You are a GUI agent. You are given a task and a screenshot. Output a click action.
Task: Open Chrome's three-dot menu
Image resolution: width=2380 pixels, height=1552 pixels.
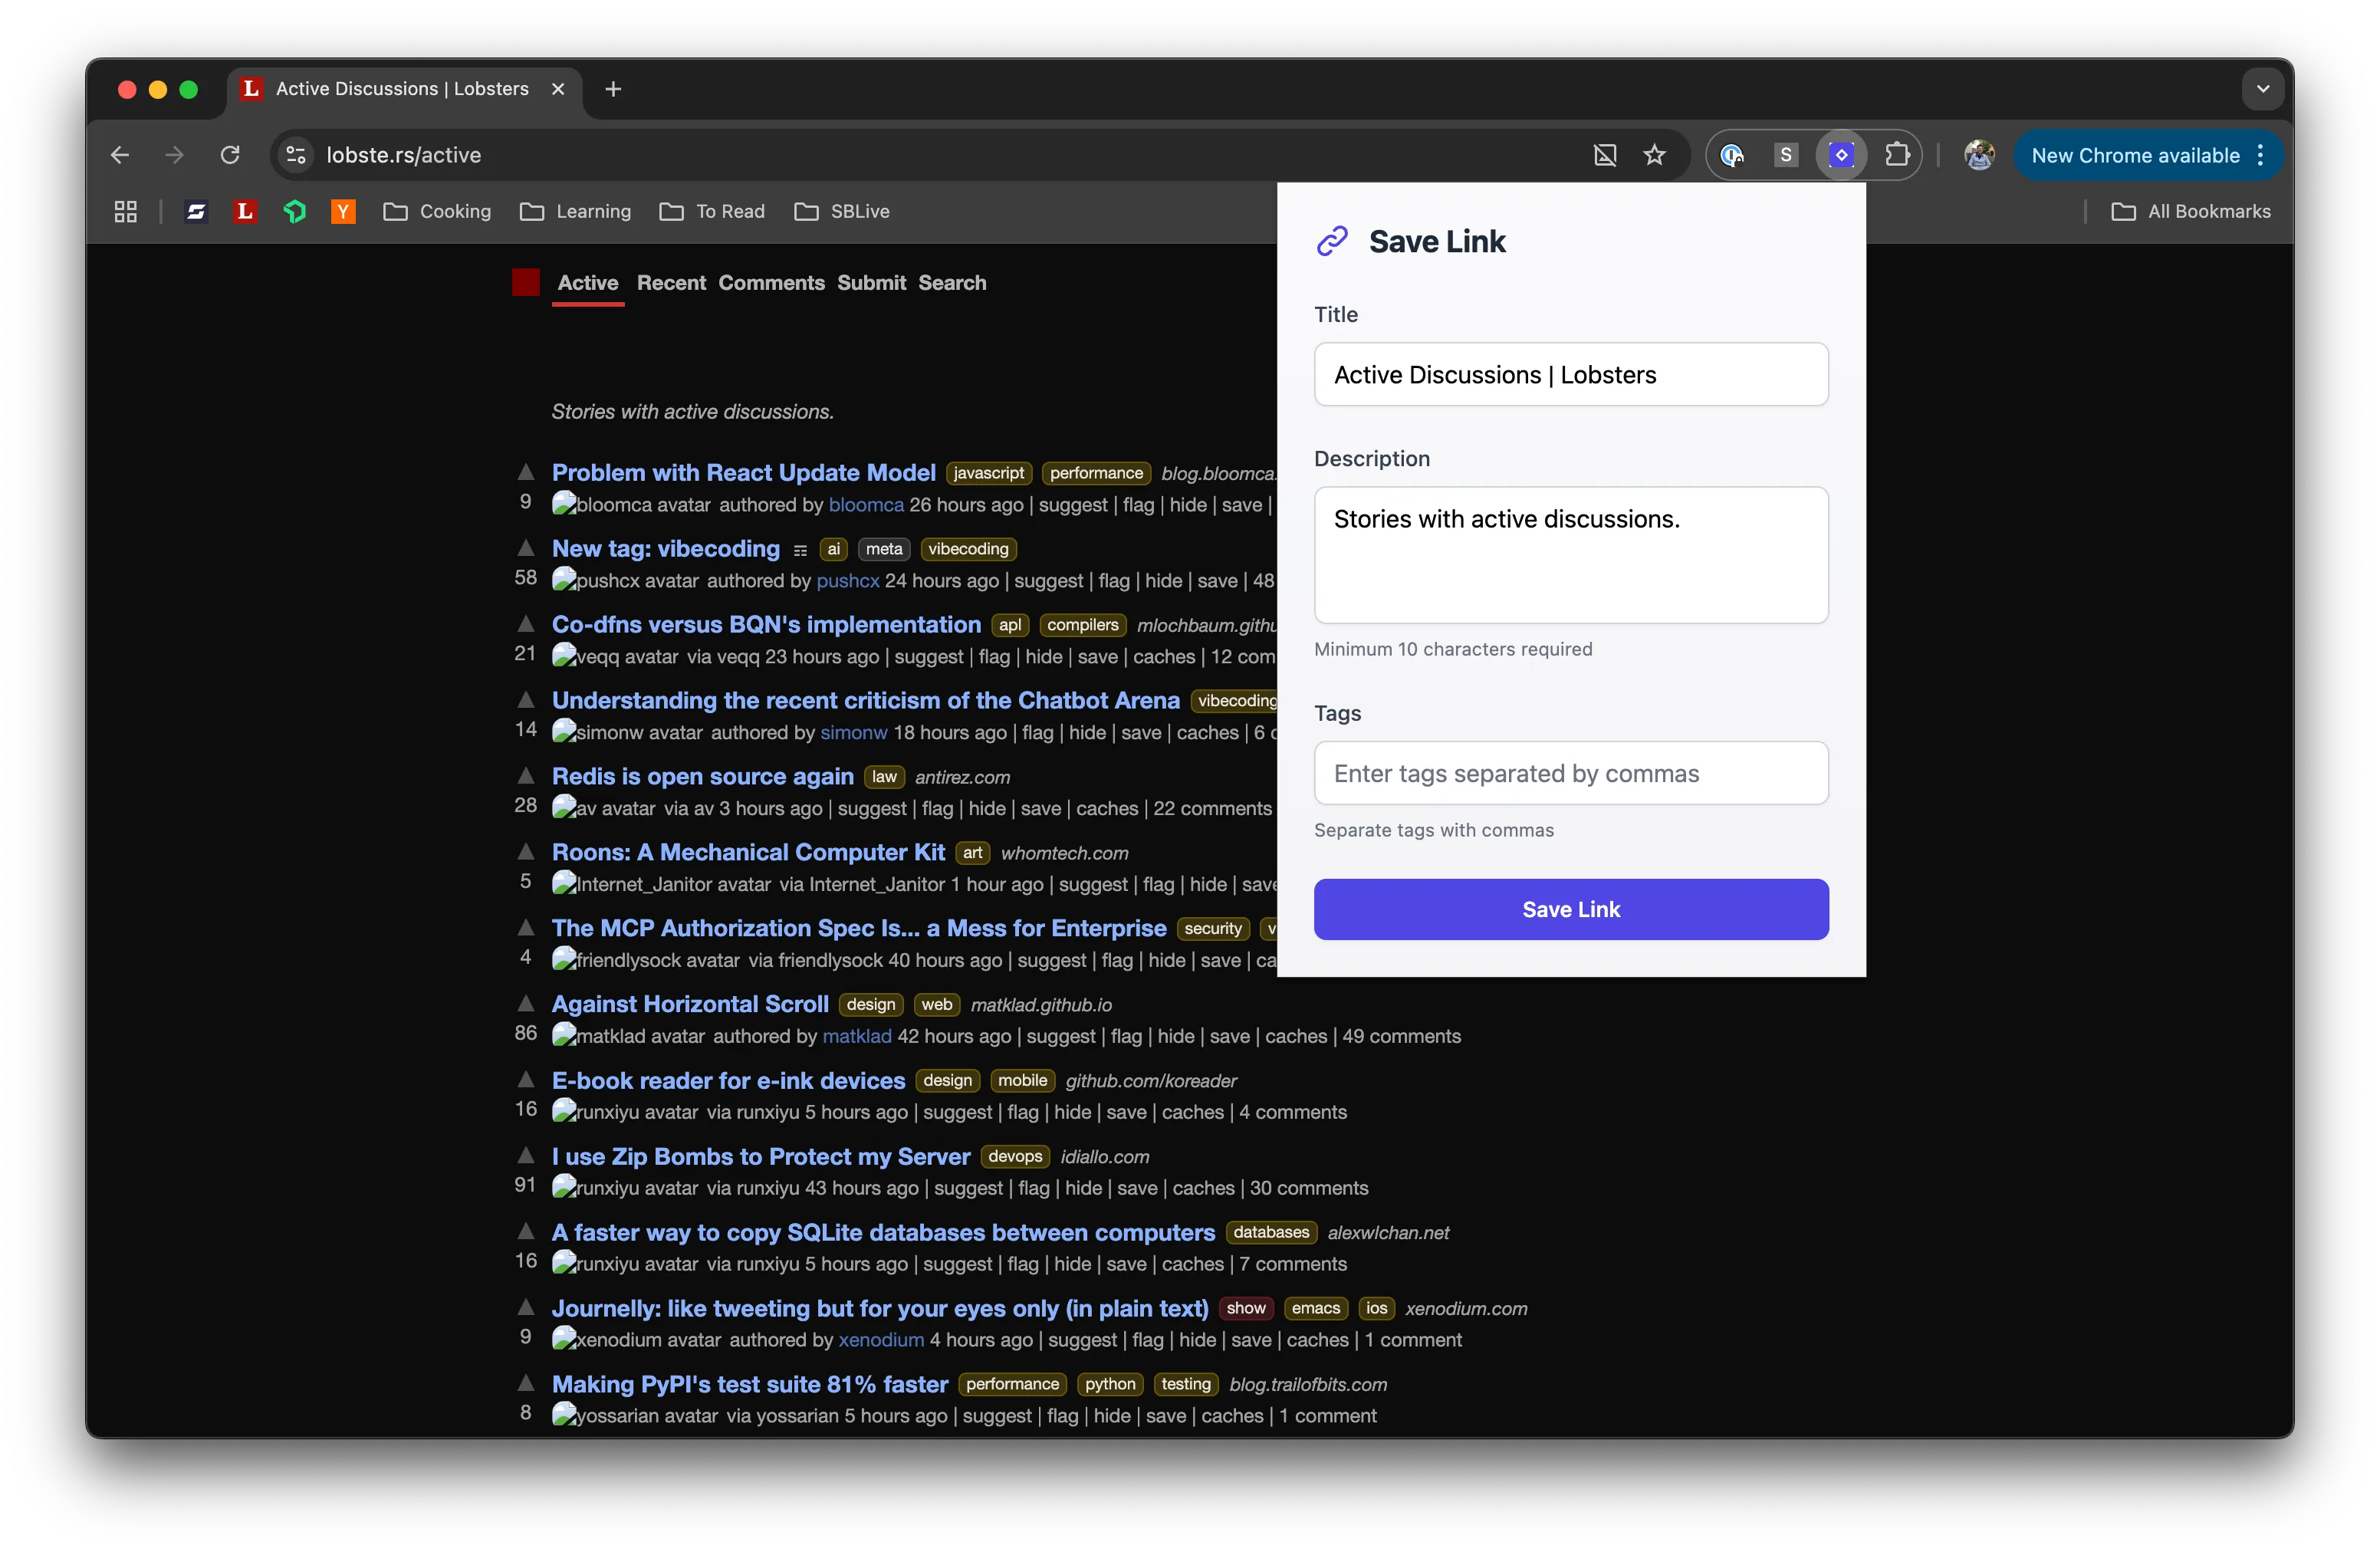click(2260, 155)
